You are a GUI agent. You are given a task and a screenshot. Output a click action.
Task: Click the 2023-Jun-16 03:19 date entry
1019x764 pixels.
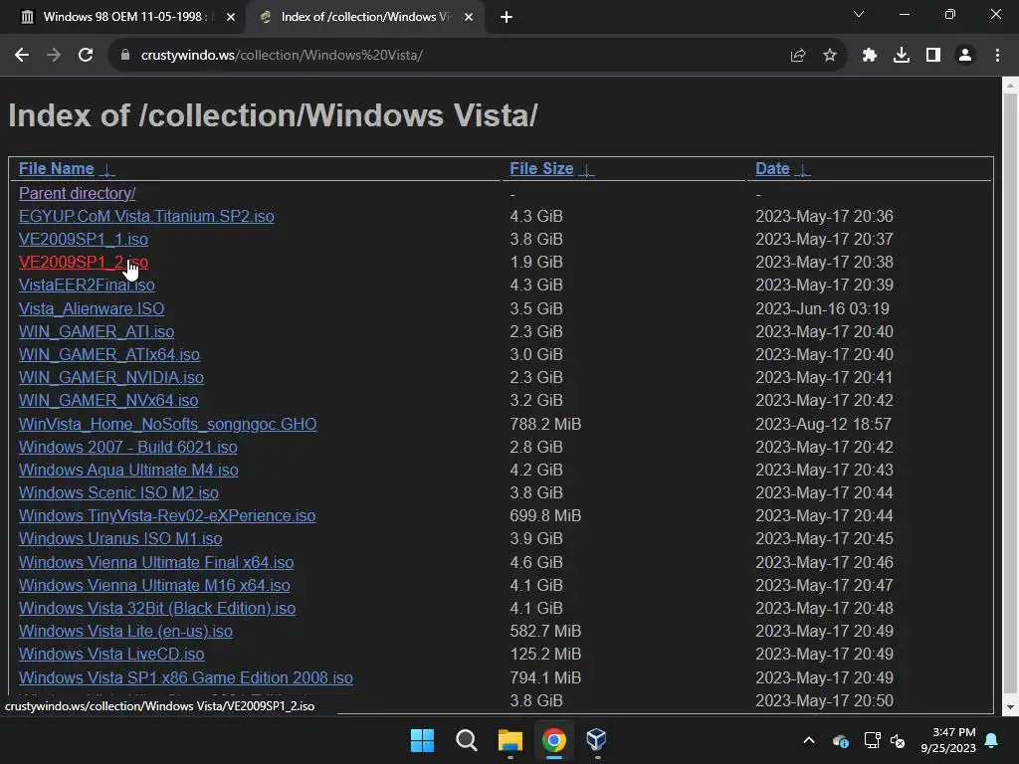(822, 308)
